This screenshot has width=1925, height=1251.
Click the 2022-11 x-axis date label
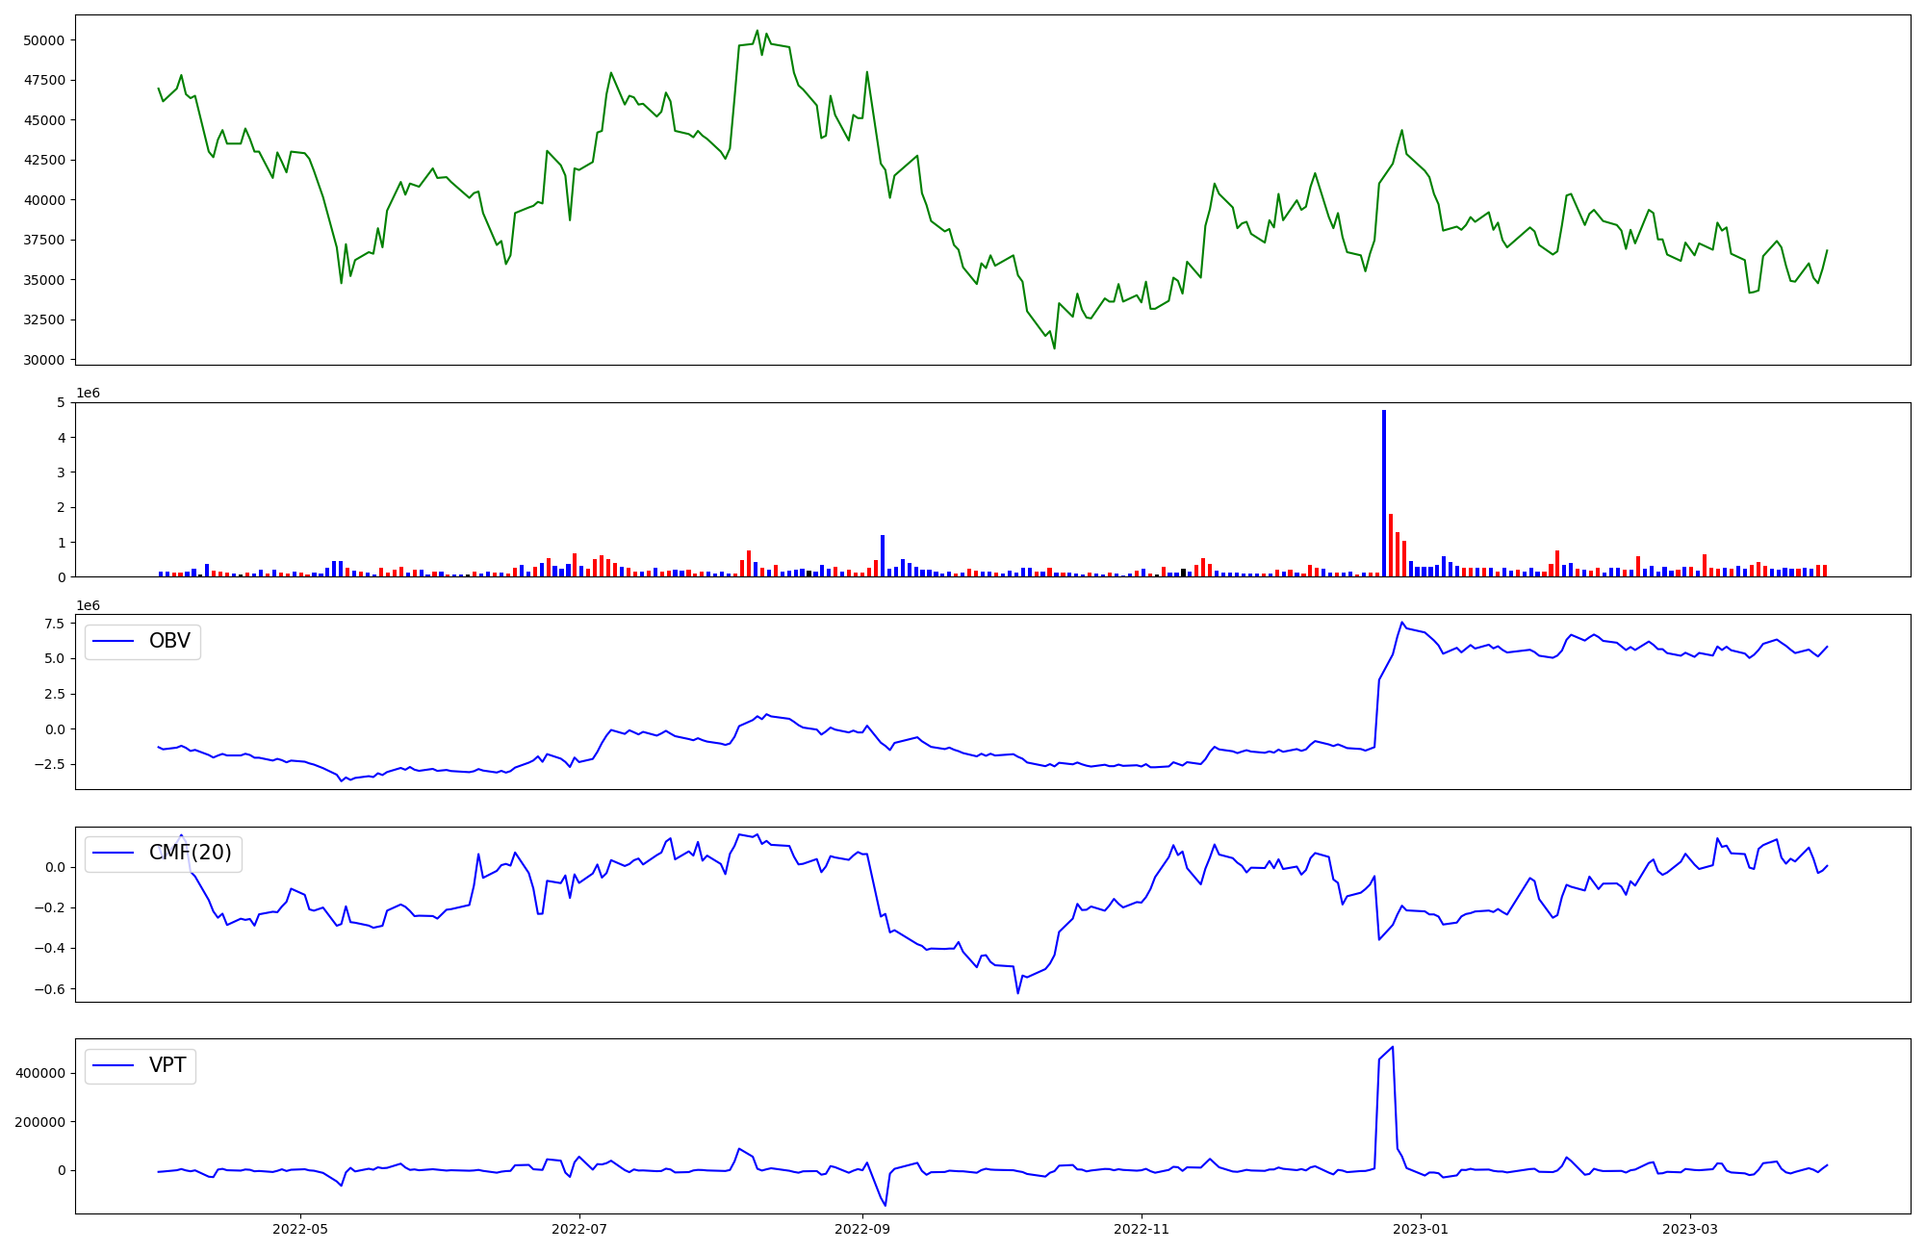point(1142,1228)
